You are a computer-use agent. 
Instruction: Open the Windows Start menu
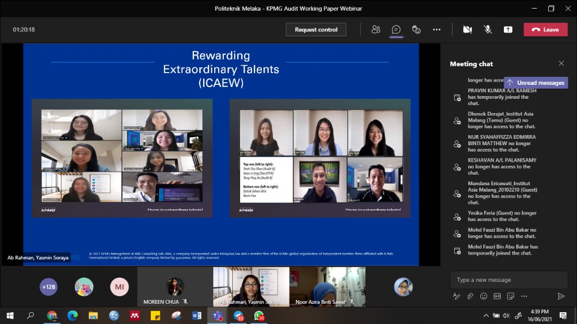pyautogui.click(x=10, y=315)
